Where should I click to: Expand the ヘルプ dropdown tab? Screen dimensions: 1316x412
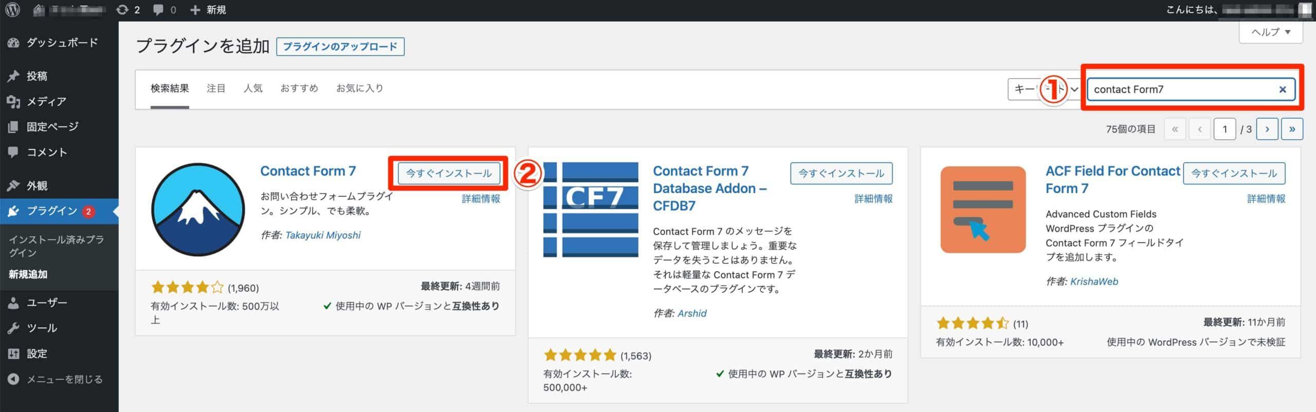pyautogui.click(x=1271, y=32)
